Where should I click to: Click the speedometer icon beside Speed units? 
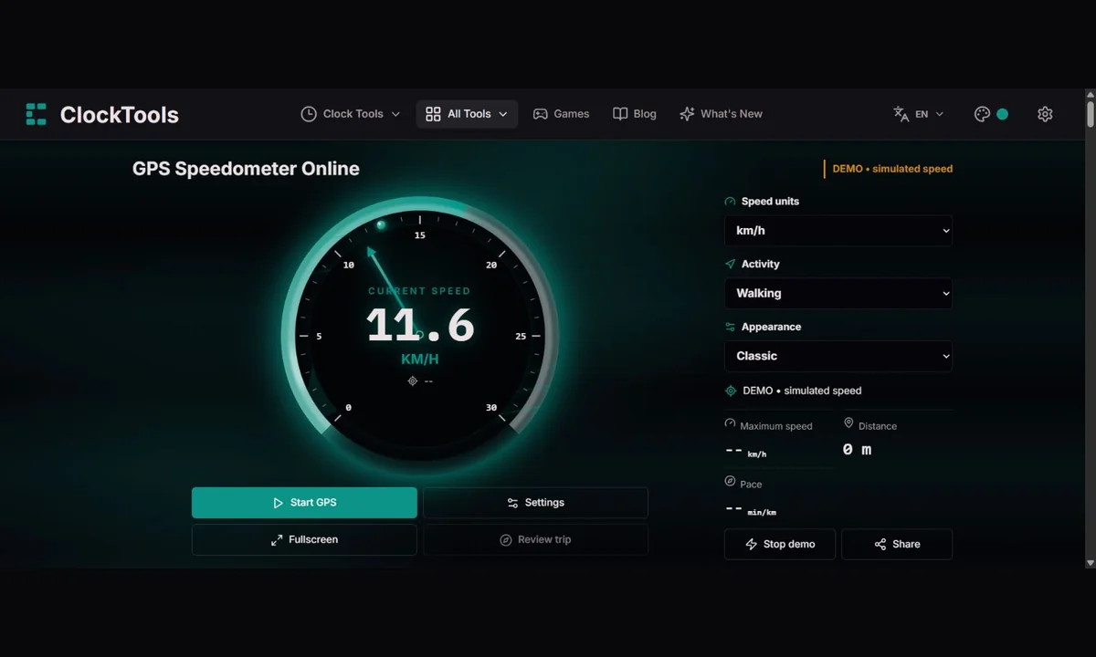coord(730,202)
